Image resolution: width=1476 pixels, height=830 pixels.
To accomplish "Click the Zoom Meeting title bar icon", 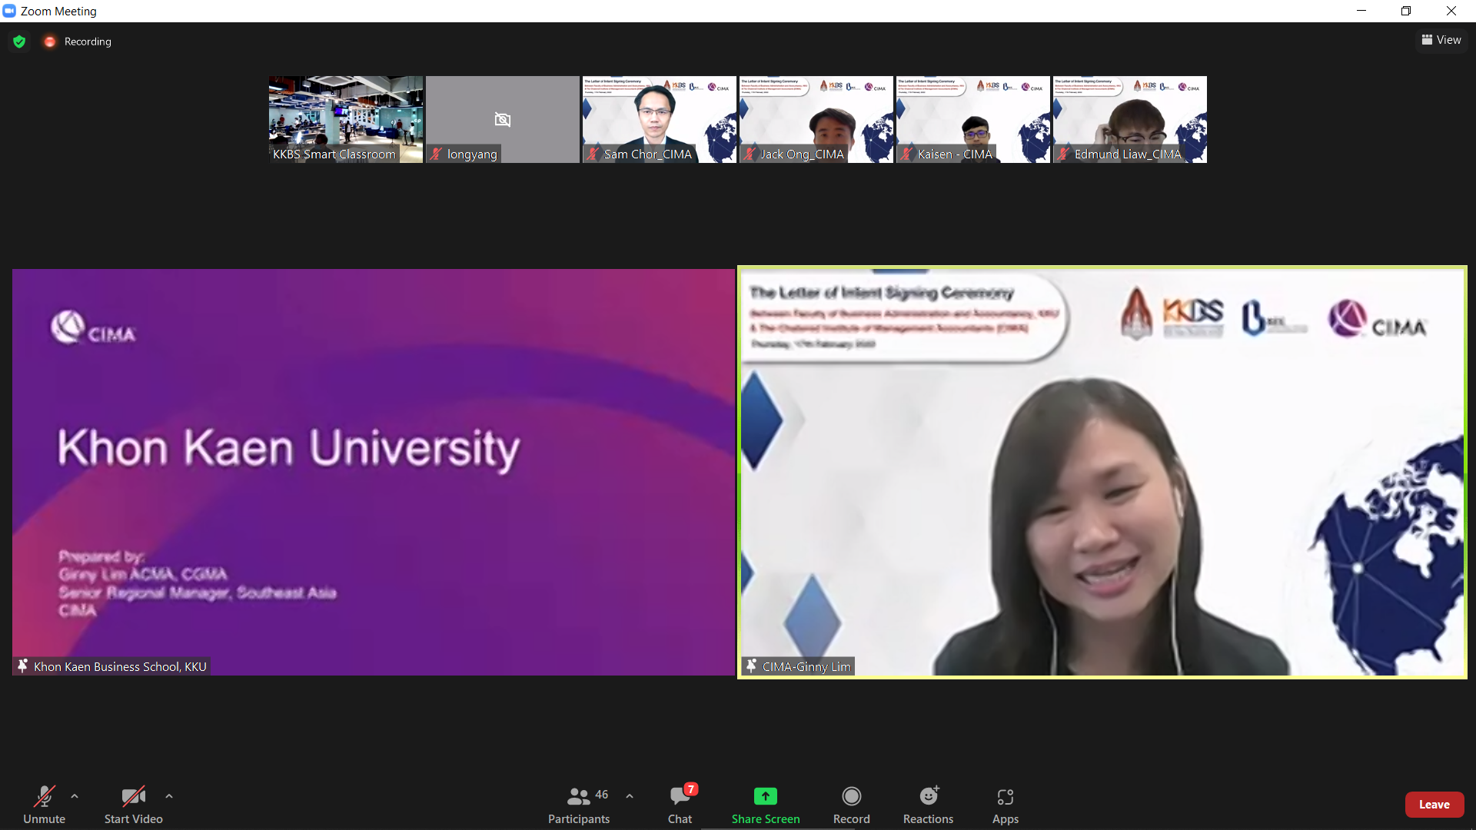I will click(x=9, y=11).
